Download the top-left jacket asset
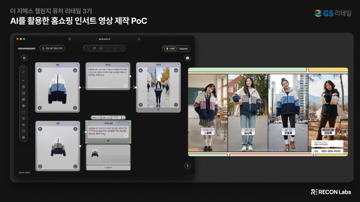Screen dimensions: 360x202 pos(75,70)
